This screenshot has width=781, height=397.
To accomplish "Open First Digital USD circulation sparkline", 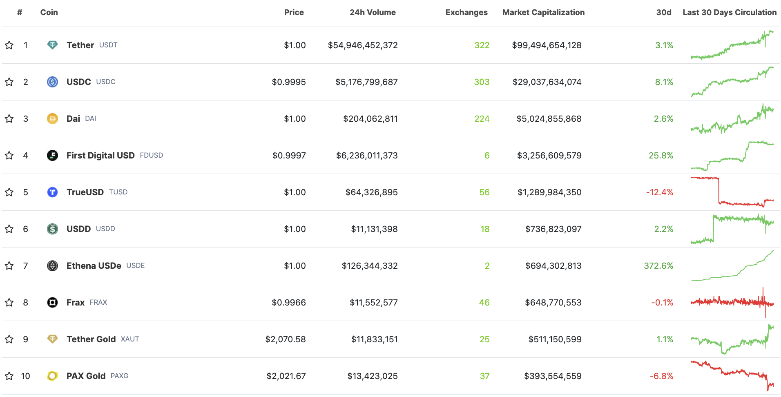I will pyautogui.click(x=732, y=155).
